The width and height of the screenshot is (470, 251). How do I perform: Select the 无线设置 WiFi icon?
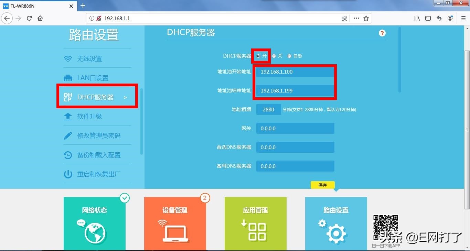[68, 58]
